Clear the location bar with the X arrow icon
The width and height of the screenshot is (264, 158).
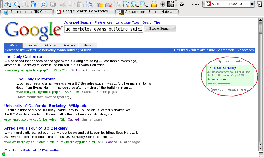pyautogui.click(x=182, y=4)
